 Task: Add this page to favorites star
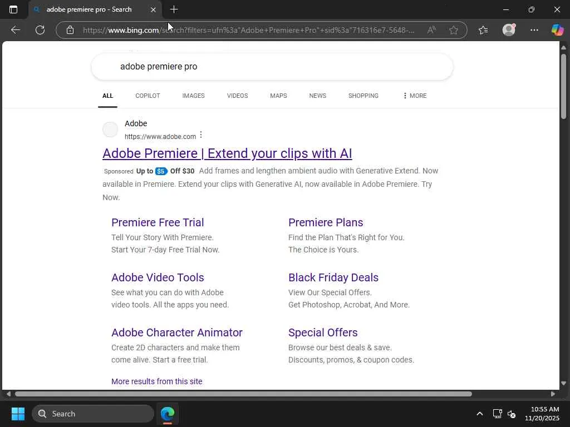click(454, 30)
